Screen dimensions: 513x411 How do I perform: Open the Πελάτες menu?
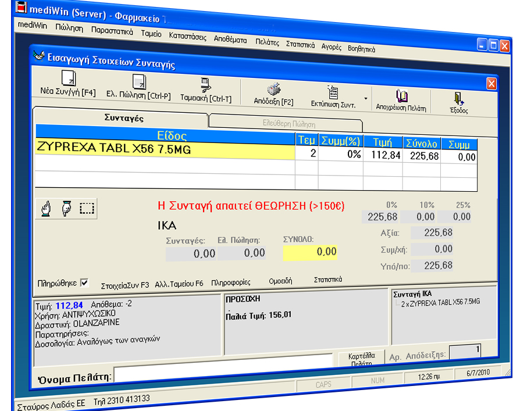click(268, 42)
